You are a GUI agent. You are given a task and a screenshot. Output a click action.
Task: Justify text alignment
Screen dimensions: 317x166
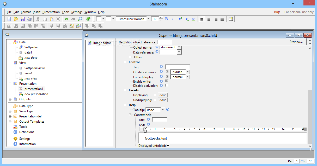point(222,19)
